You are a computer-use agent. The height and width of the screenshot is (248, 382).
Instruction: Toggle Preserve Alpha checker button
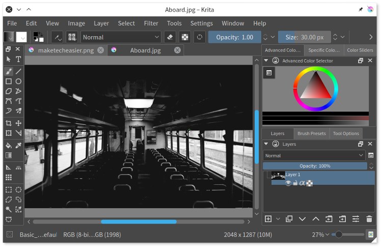coord(185,37)
